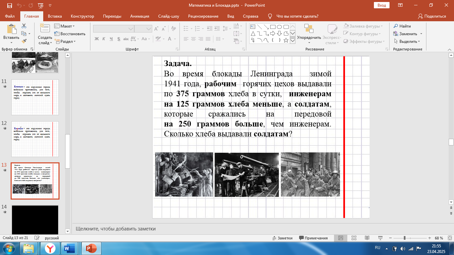Start Slide Show from status bar icon
The image size is (454, 255).
pos(380,238)
